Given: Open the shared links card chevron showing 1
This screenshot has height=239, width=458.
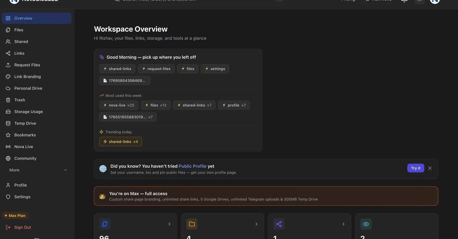Looking at the screenshot, I should 343,224.
